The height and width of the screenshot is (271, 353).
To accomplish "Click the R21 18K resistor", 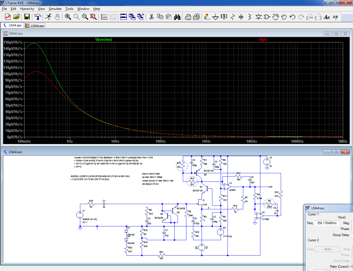I will (161, 255).
